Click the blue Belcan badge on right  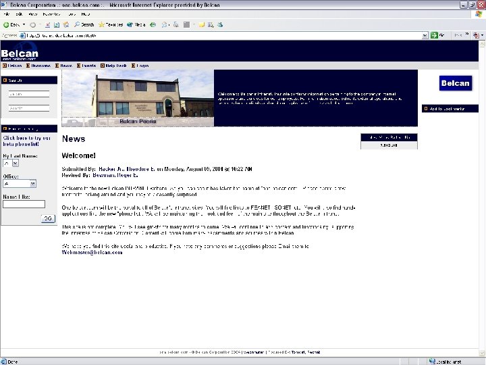coord(456,83)
